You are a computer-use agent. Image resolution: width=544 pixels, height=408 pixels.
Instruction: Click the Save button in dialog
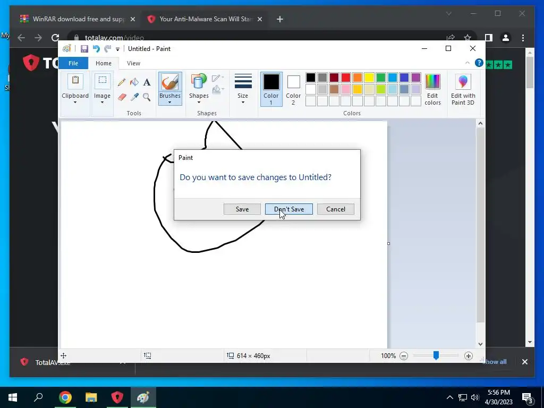(x=242, y=209)
